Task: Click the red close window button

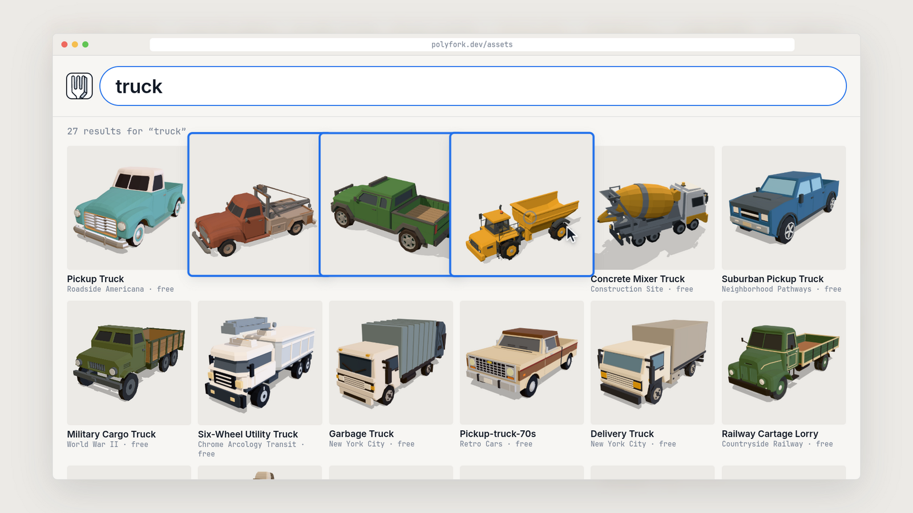Action: click(64, 44)
